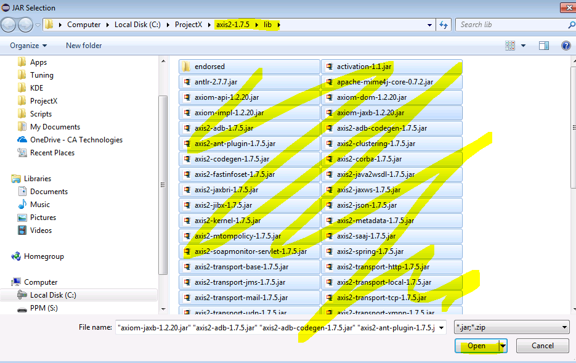Image resolution: width=576 pixels, height=363 pixels.
Task: Open the *.jar;*.zip file type dropdown
Action: [x=512, y=327]
